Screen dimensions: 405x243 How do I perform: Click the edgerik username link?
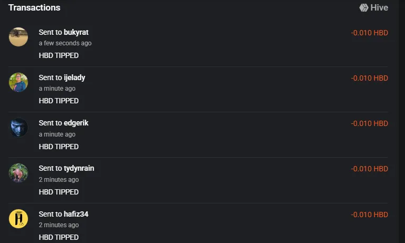76,123
